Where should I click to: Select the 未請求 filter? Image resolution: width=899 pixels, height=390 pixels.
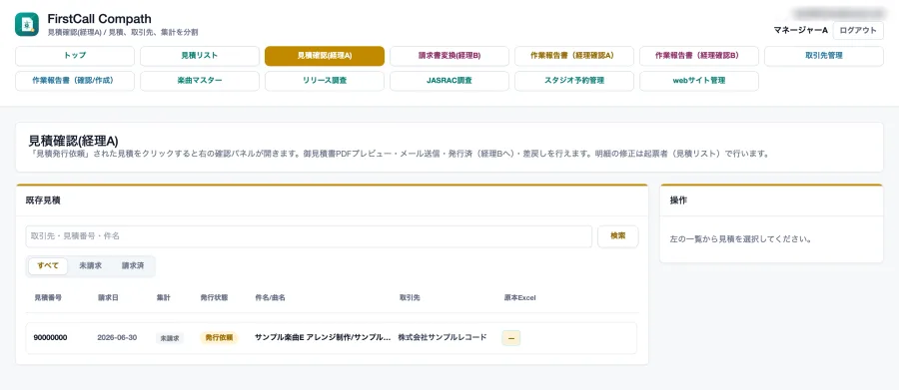(91, 266)
